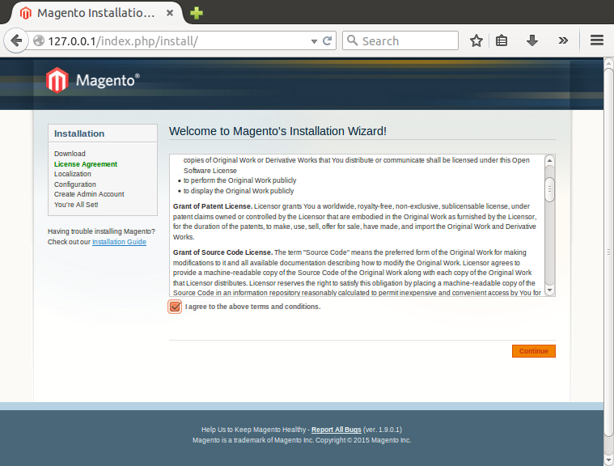
Task: Click 'Create Admin Account' step
Action: click(89, 194)
